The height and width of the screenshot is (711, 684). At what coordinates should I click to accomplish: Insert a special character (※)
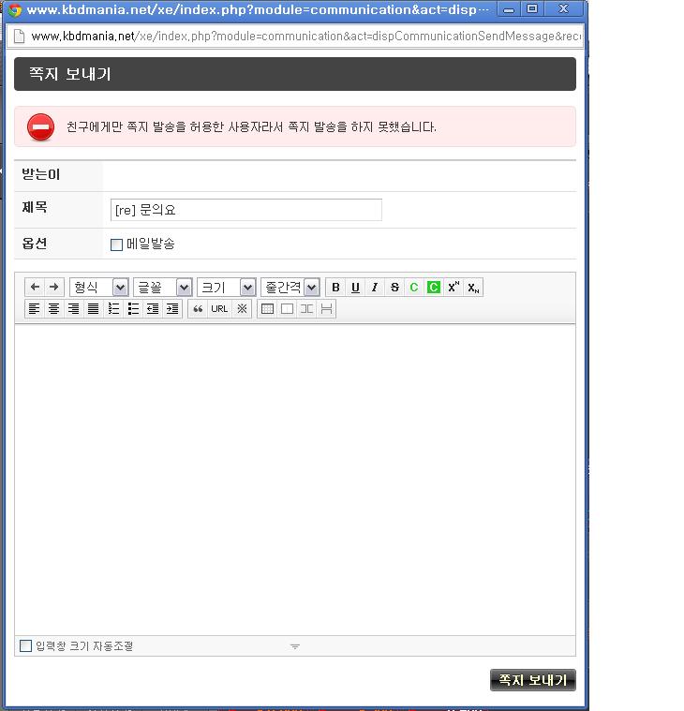243,309
